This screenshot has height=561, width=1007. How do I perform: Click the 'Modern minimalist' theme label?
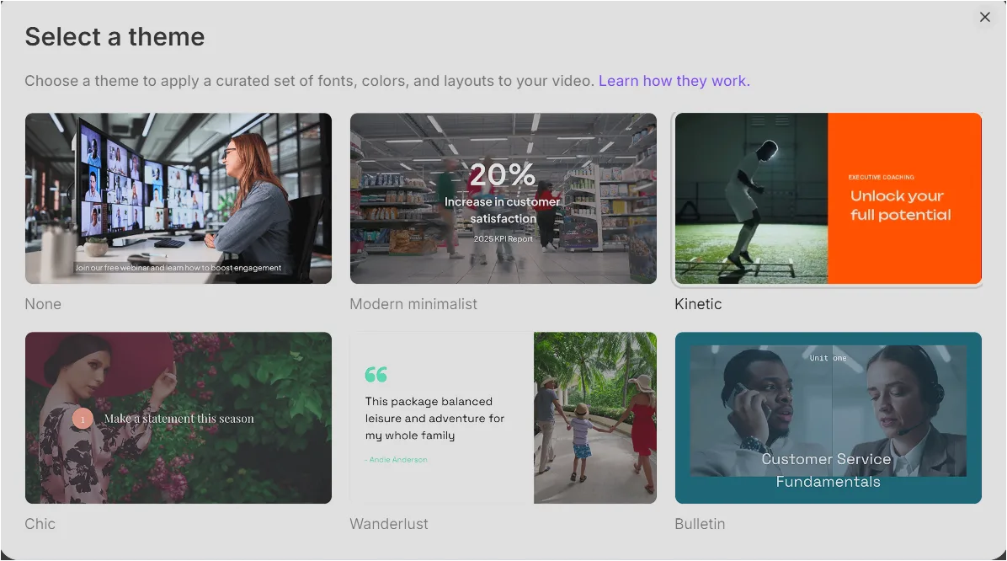pyautogui.click(x=413, y=304)
